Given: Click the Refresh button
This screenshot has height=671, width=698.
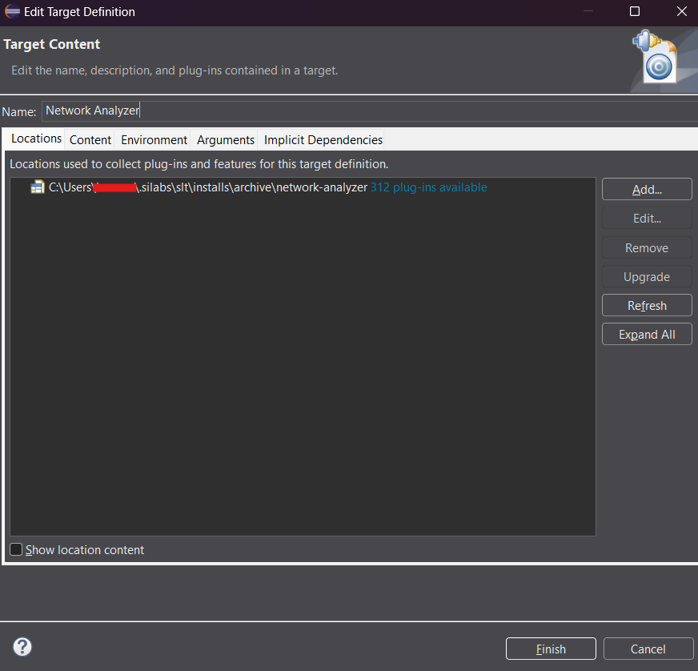Looking at the screenshot, I should click(x=647, y=305).
